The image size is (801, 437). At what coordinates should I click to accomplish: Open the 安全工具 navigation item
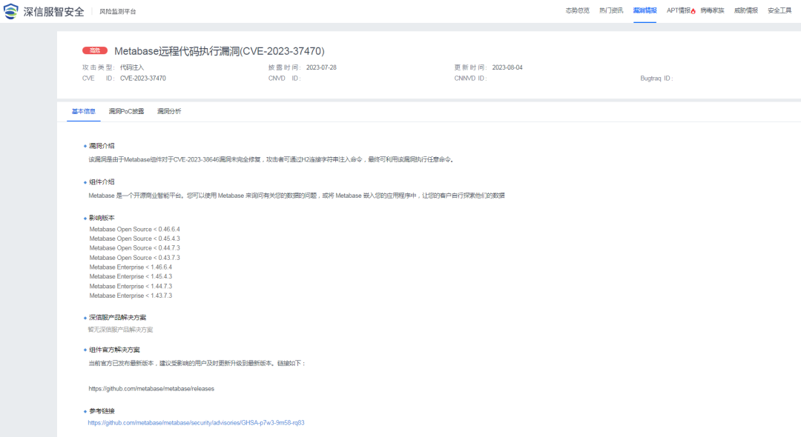click(779, 10)
